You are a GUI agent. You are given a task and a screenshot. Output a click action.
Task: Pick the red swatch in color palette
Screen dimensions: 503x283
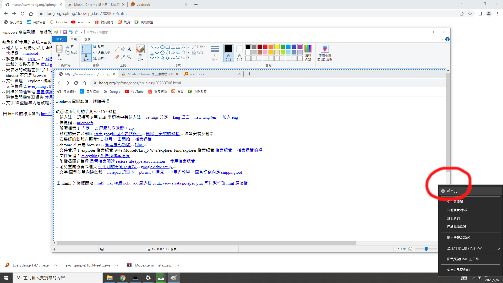[265, 47]
